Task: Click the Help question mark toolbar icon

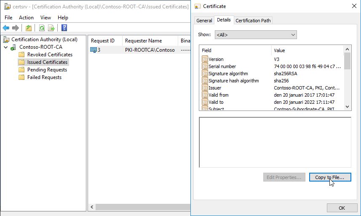Action: coord(64,28)
